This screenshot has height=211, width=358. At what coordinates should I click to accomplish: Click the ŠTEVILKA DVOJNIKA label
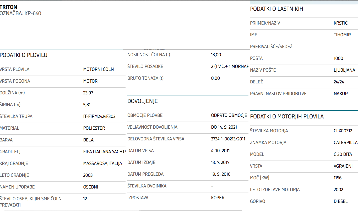point(147,186)
